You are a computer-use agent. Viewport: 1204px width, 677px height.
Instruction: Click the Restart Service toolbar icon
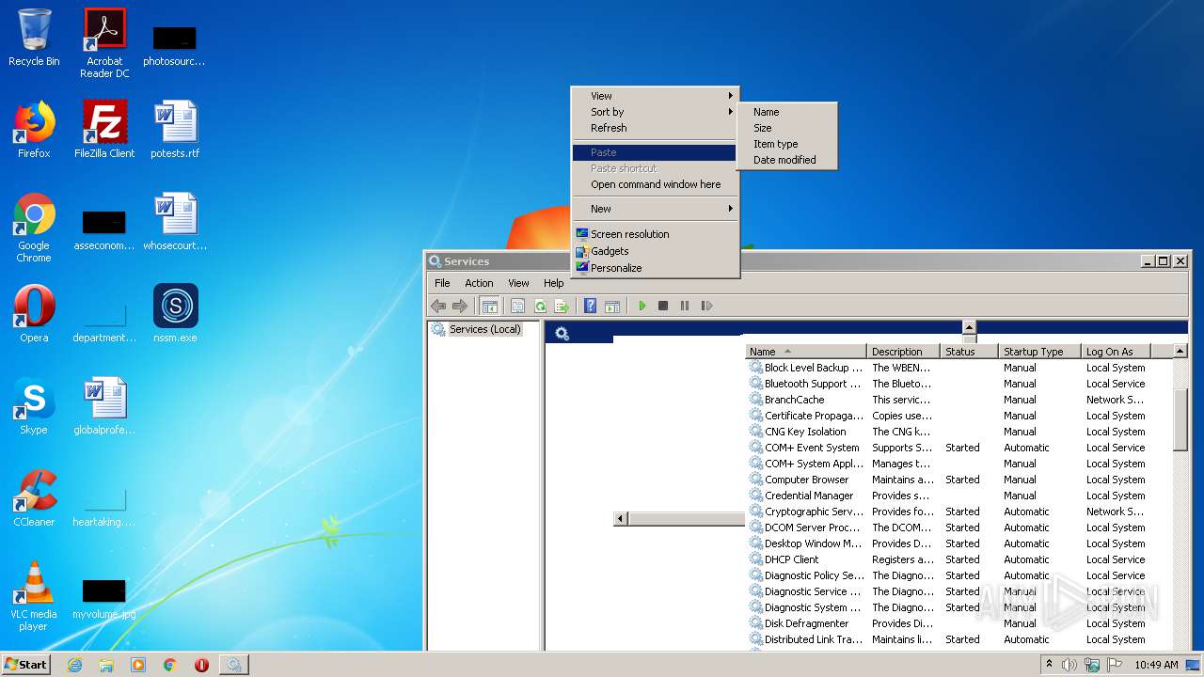click(x=706, y=306)
